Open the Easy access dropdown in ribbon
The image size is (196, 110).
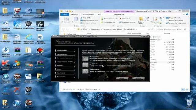[x=147, y=20]
